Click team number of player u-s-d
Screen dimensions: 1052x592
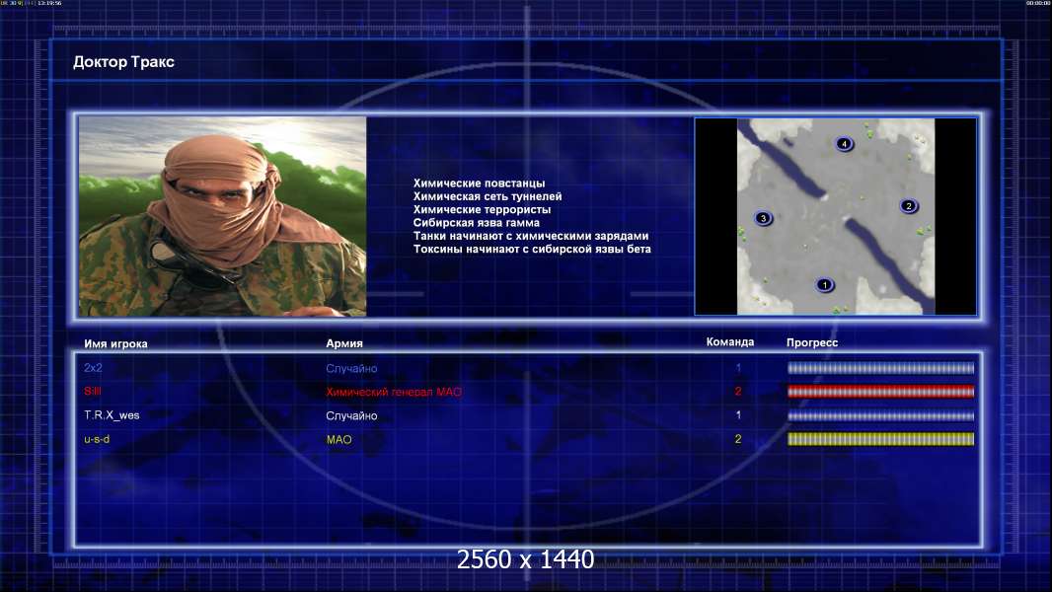738,439
